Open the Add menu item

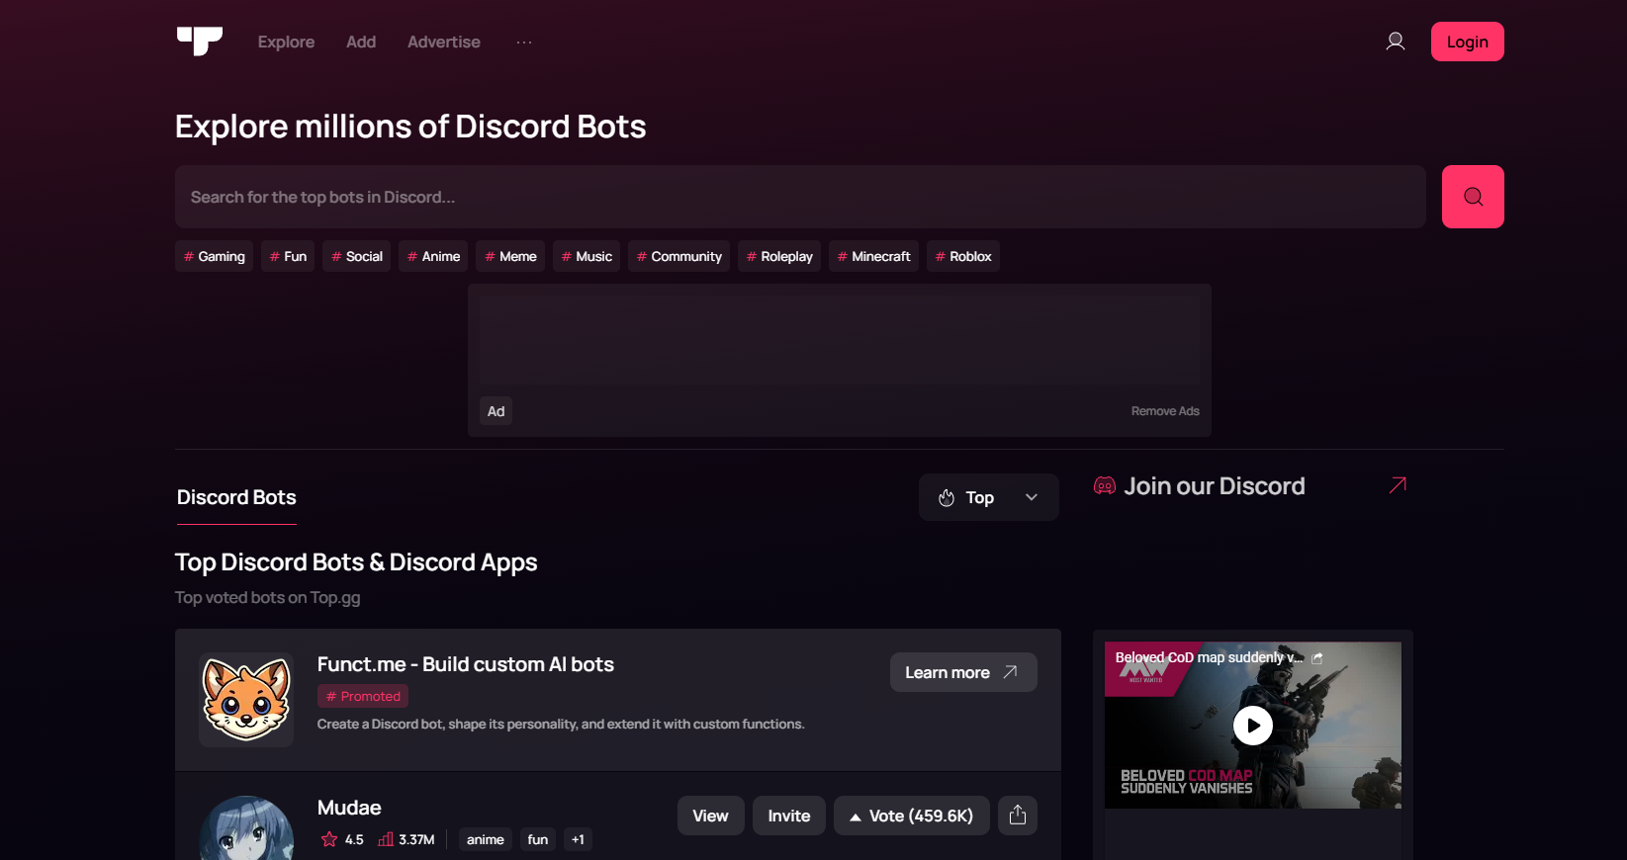click(x=361, y=42)
